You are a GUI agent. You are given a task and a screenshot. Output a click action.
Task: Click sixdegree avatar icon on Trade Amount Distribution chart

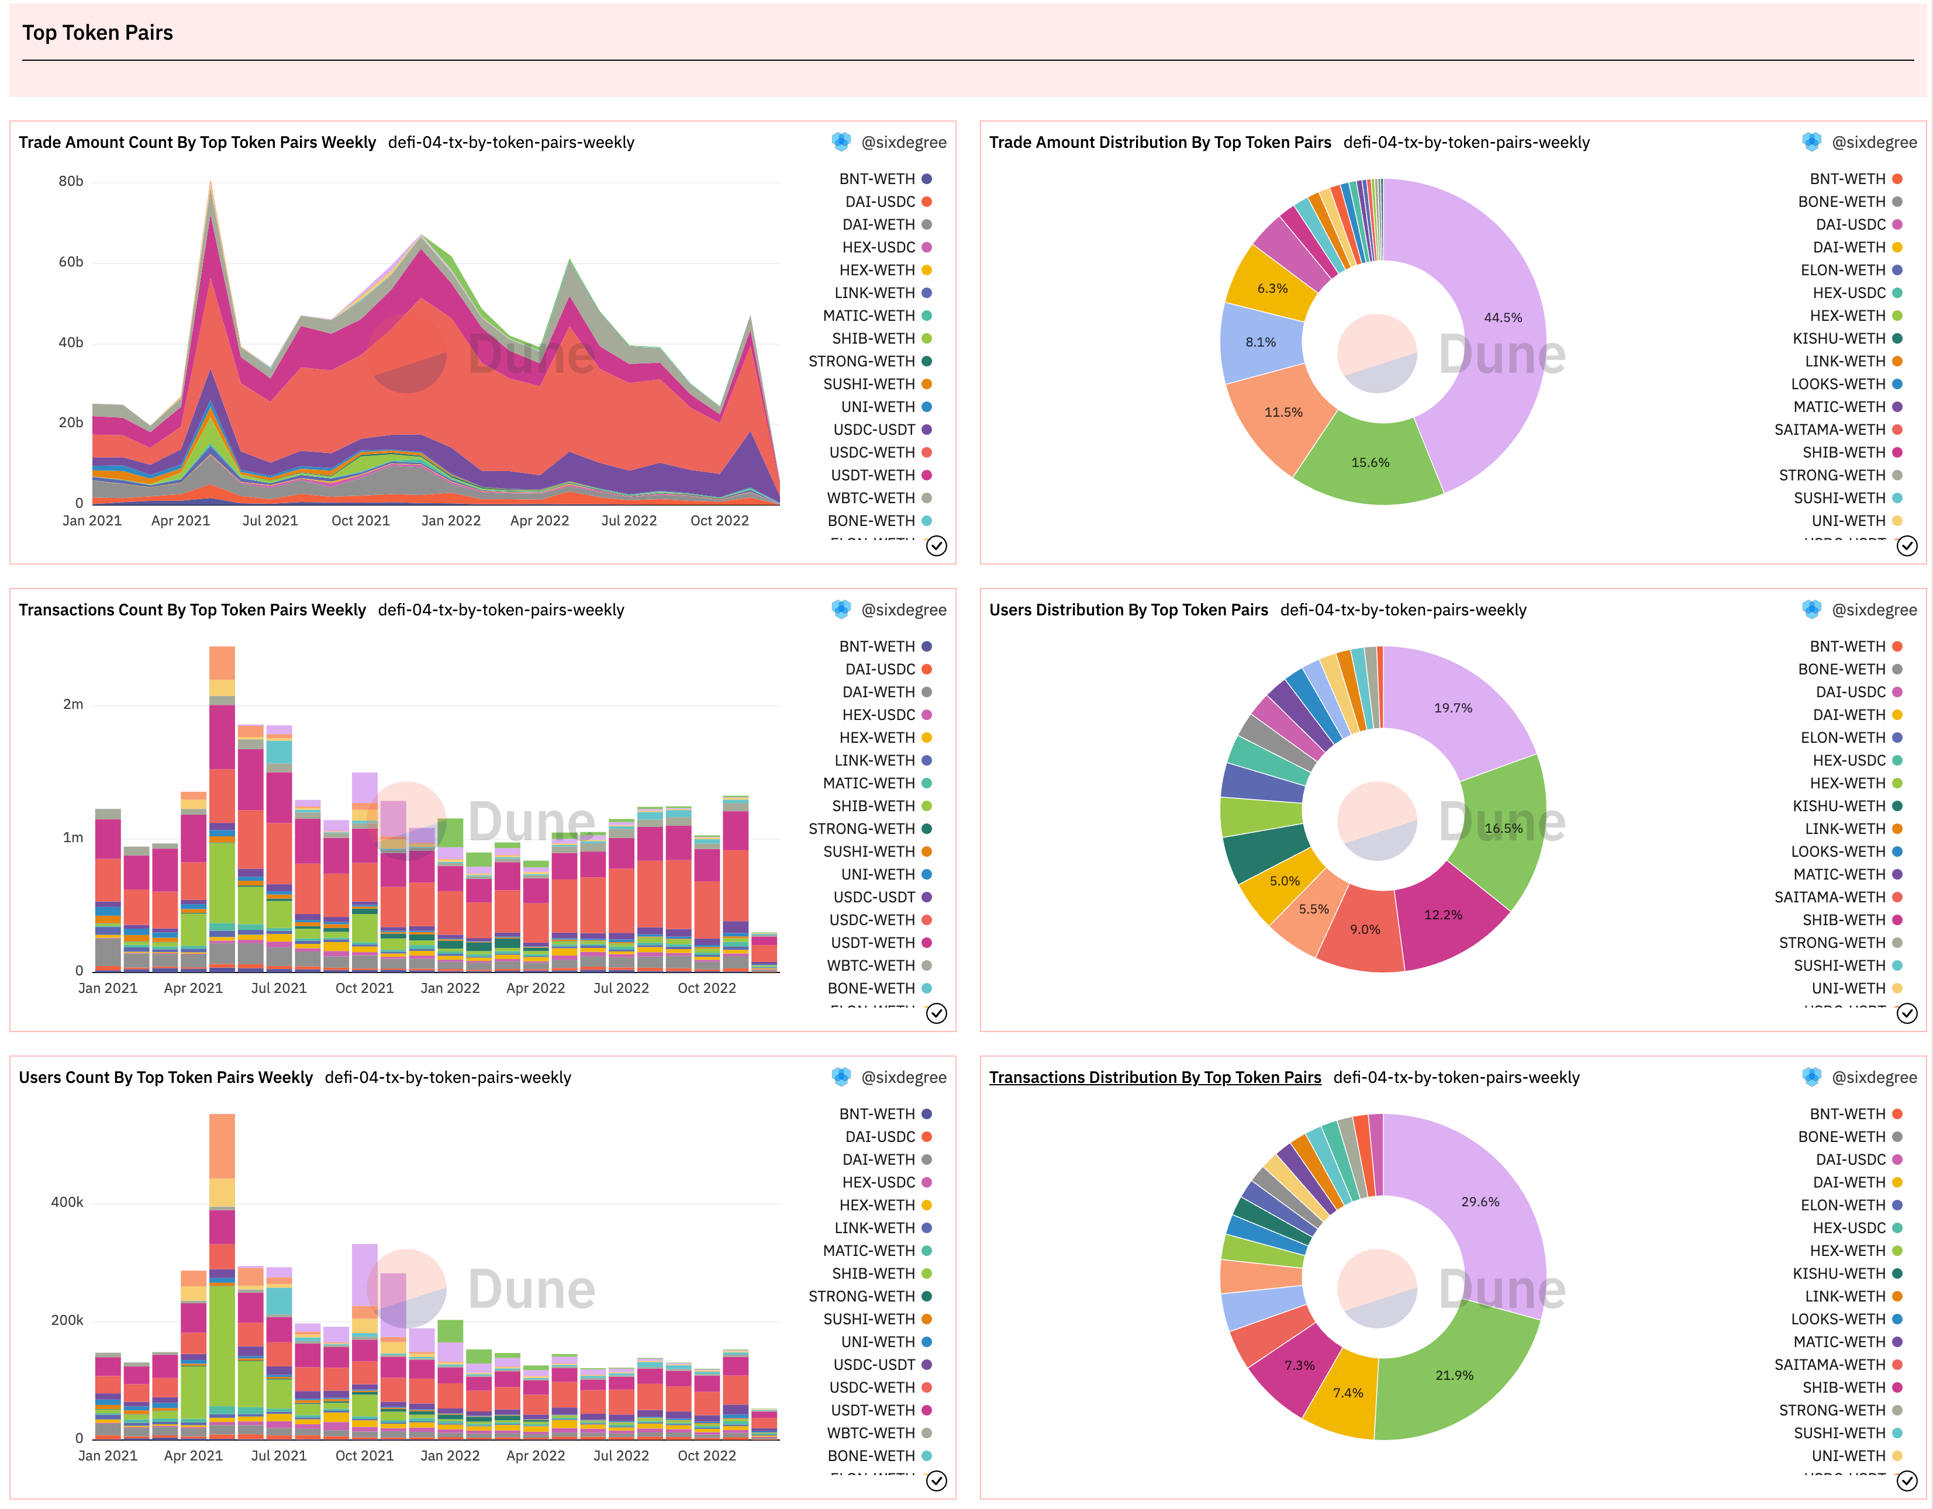pos(1812,141)
